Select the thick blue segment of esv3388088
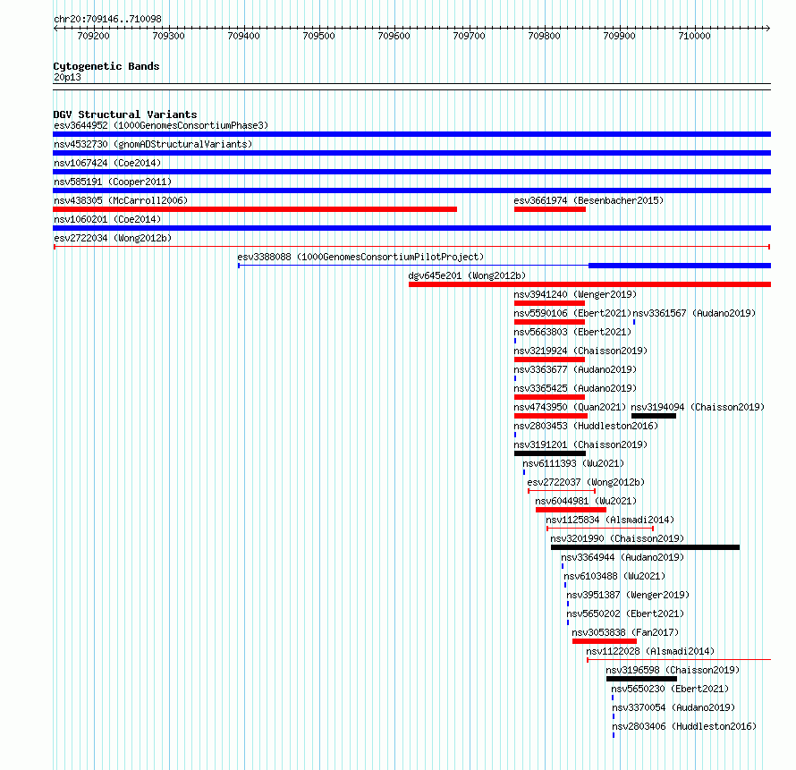Viewport: 796px width, 770px height. pyautogui.click(x=680, y=266)
